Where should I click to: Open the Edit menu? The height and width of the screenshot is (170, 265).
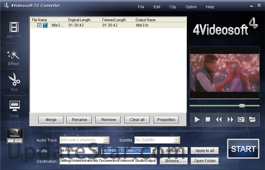[157, 7]
